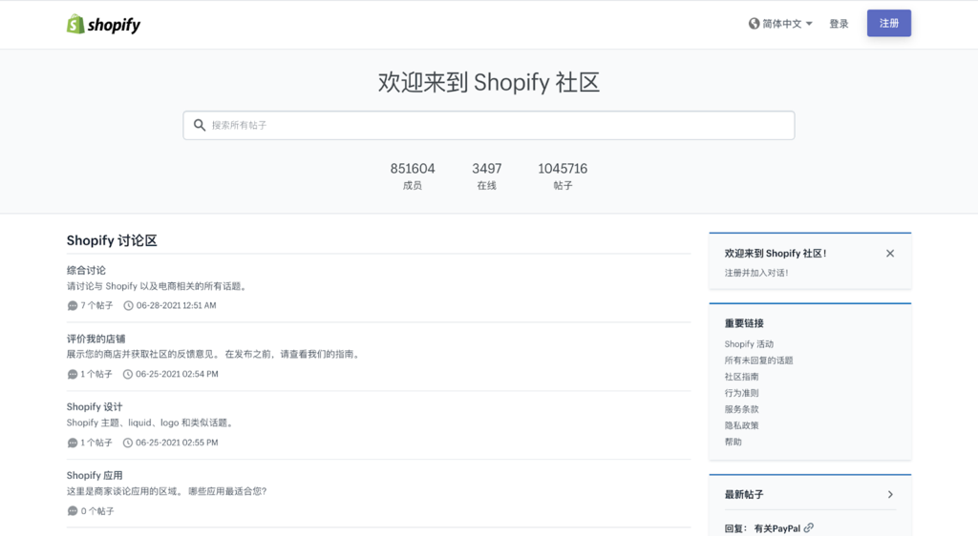Click the clock icon beside 06-25-2021 02:54 PM

128,374
